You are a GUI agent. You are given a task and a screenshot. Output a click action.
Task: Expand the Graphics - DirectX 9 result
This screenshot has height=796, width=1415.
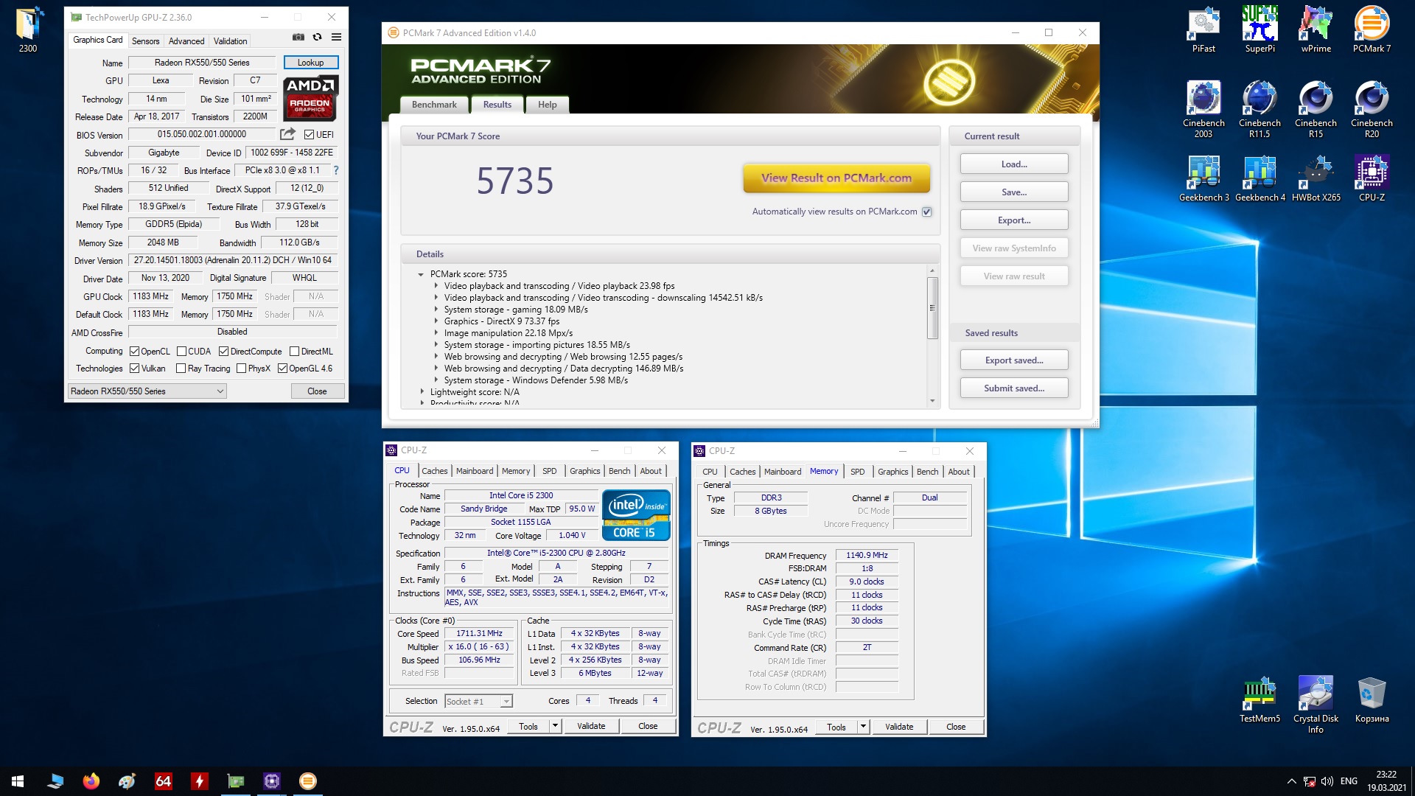coord(436,321)
